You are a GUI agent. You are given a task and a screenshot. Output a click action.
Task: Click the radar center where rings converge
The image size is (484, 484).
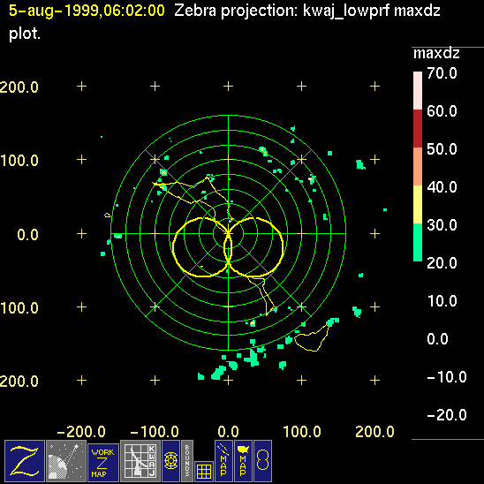(228, 234)
